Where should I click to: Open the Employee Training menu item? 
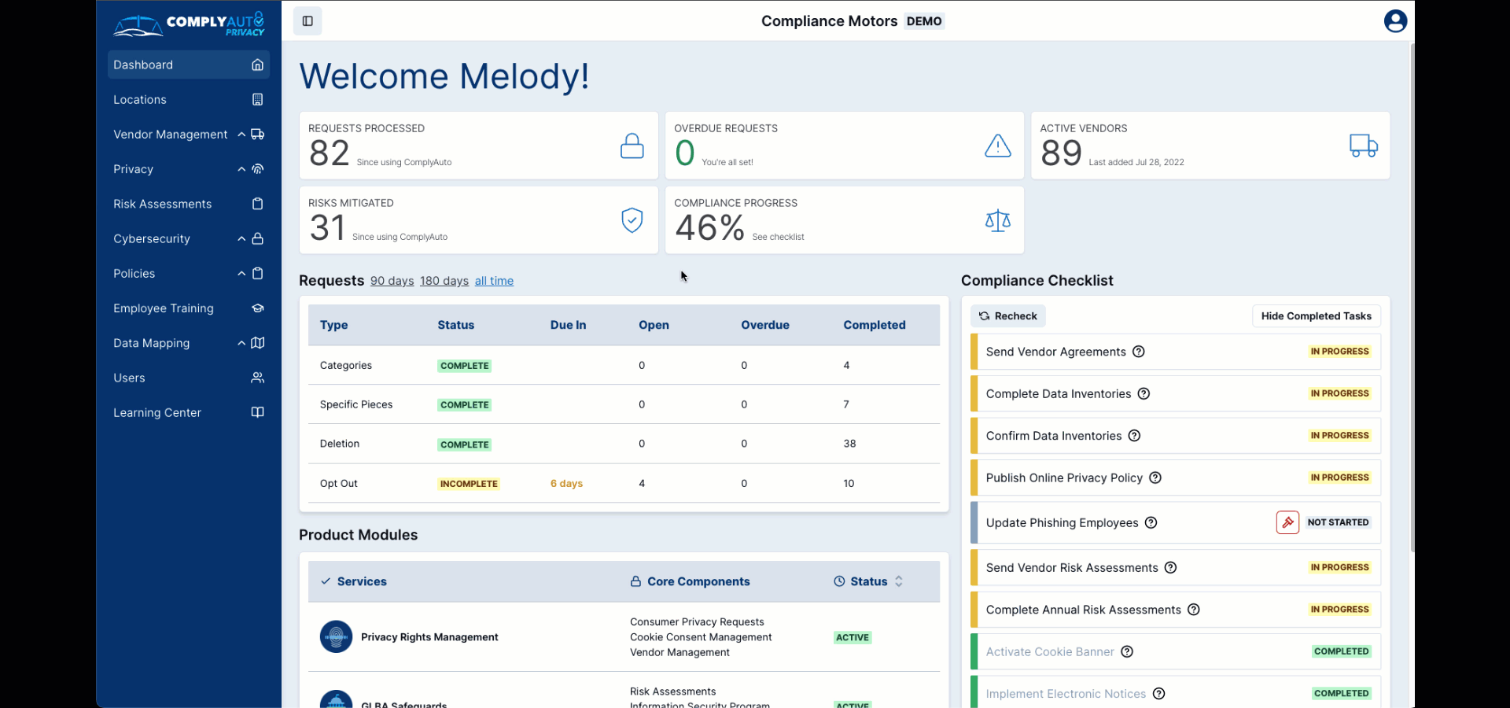pyautogui.click(x=189, y=308)
